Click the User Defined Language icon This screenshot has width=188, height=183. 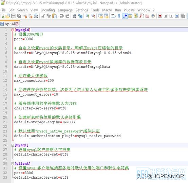(x=130, y=16)
